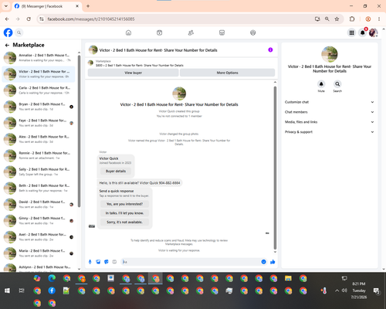Expand the Customize chat section

(330, 102)
